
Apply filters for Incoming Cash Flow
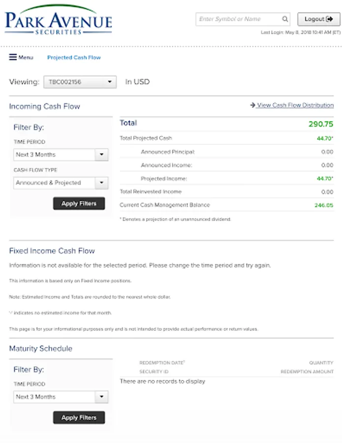tap(79, 203)
